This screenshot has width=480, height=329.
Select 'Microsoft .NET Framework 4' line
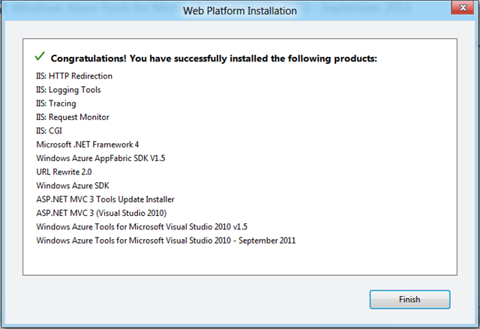pyautogui.click(x=88, y=145)
